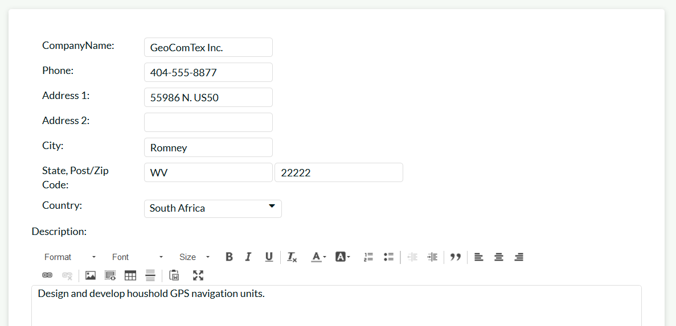The height and width of the screenshot is (326, 676).
Task: Toggle underline text formatting
Action: [x=269, y=257]
